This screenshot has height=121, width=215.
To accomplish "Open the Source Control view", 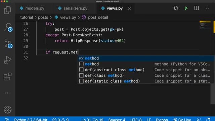I will (x=8, y=44).
